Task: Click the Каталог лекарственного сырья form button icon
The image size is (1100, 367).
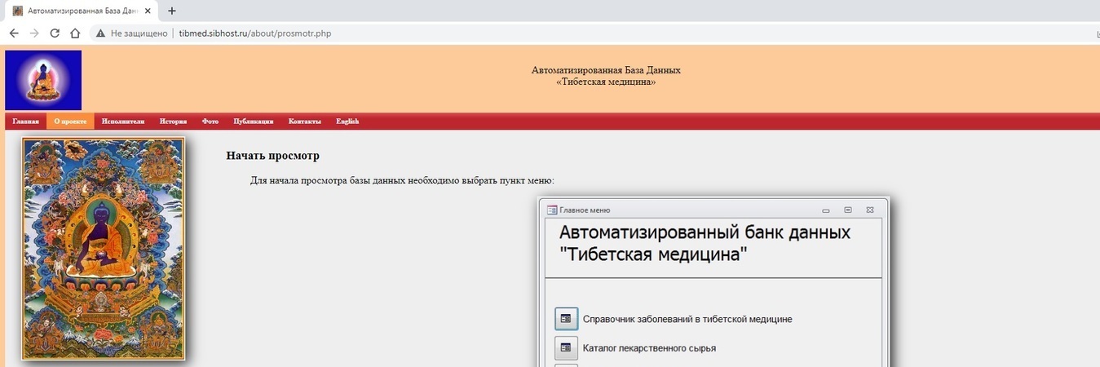Action: click(x=566, y=348)
